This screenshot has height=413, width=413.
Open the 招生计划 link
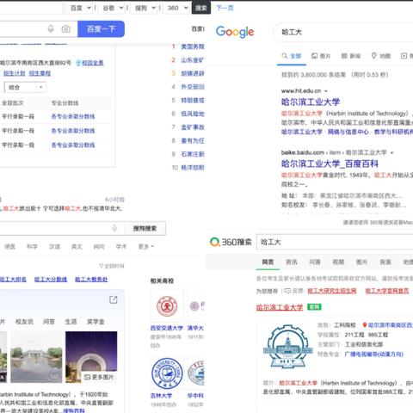(x=15, y=73)
